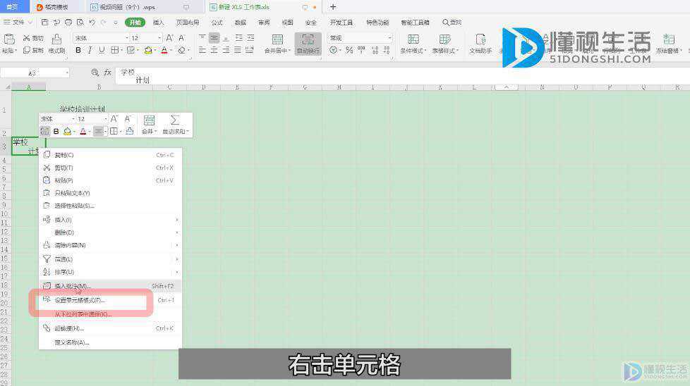Click the Cut (剪切) scissors button in ribbon
This screenshot has height=386, width=690.
click(x=33, y=38)
